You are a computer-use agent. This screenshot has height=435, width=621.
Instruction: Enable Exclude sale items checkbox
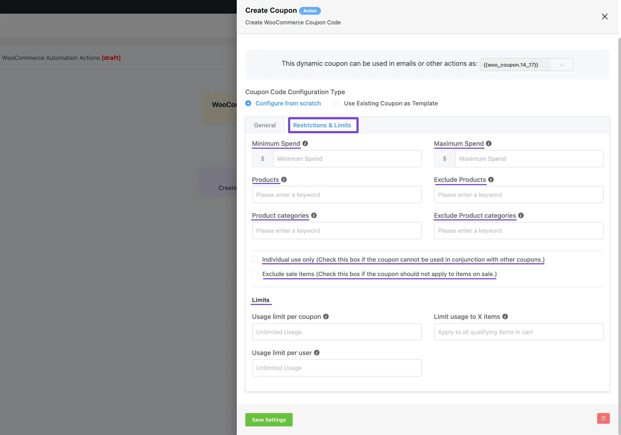coord(255,274)
